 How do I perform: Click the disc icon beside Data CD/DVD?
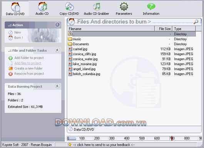71,129
